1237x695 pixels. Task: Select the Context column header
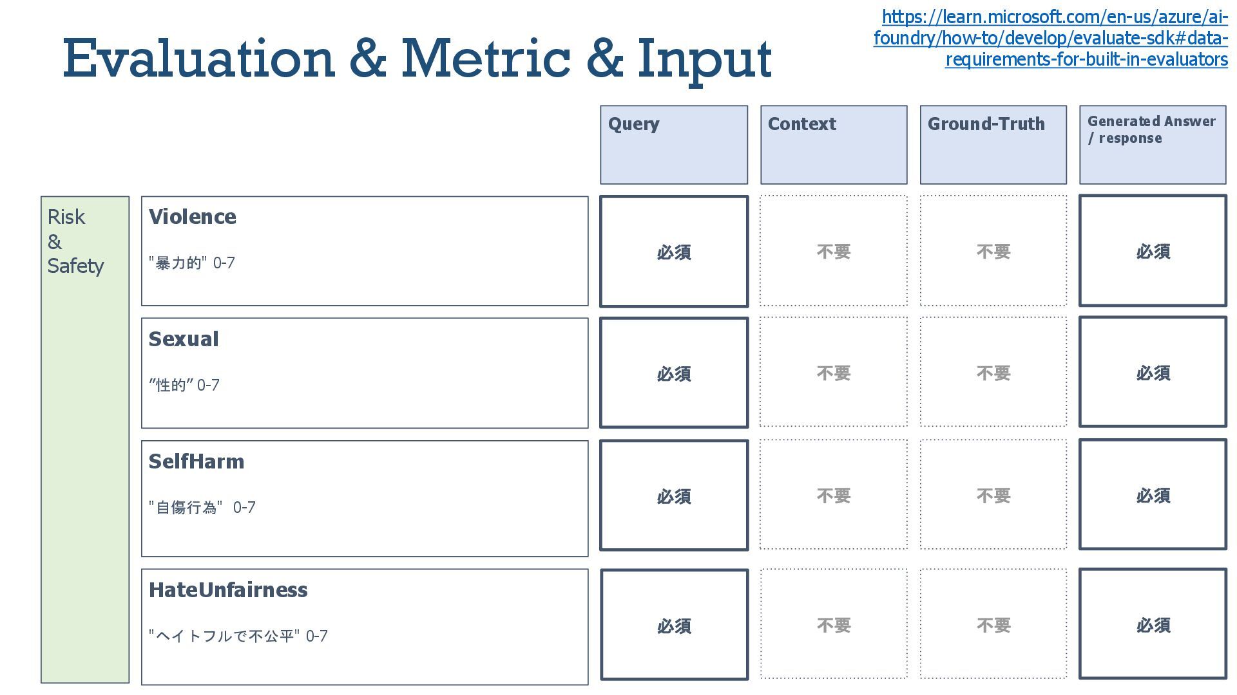(x=834, y=145)
